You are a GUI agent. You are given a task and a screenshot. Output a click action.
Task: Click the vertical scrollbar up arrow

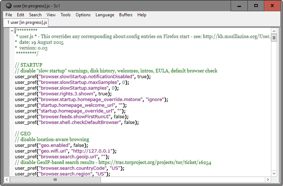pyautogui.click(x=274, y=31)
